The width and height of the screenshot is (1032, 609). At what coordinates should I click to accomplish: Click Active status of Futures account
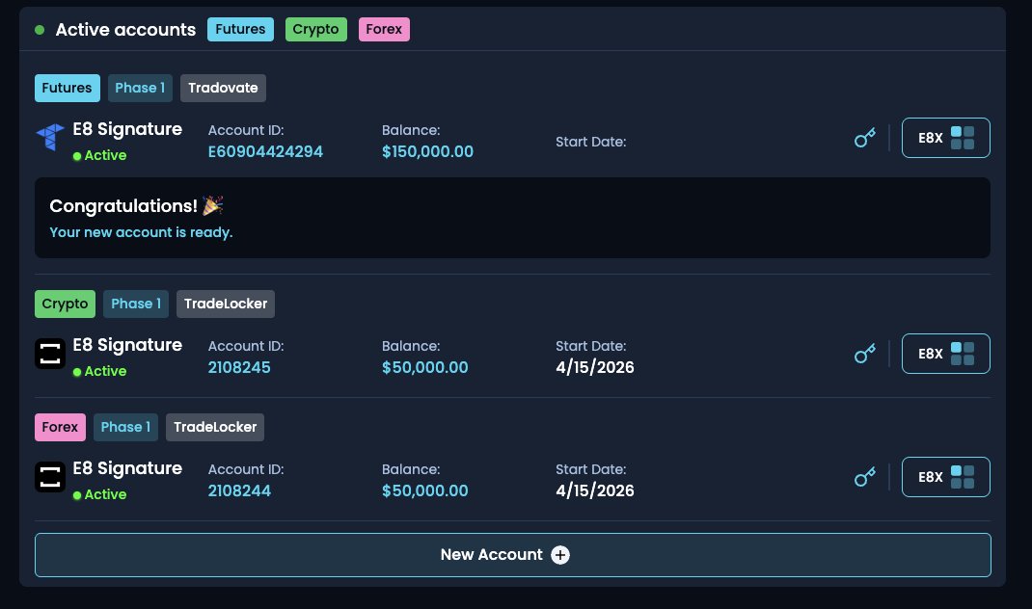pyautogui.click(x=100, y=156)
